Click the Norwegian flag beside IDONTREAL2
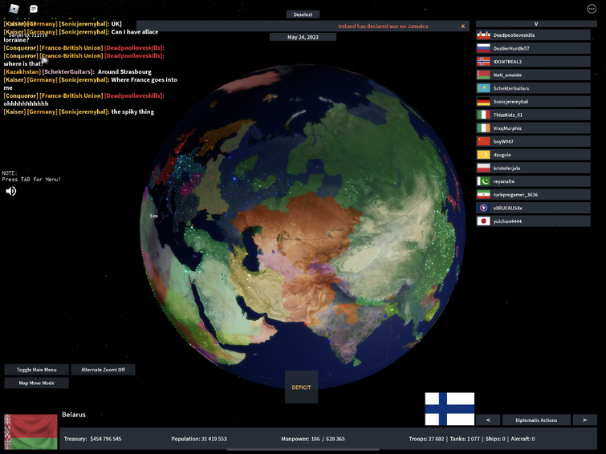Viewport: 606px width, 454px height. [x=483, y=62]
